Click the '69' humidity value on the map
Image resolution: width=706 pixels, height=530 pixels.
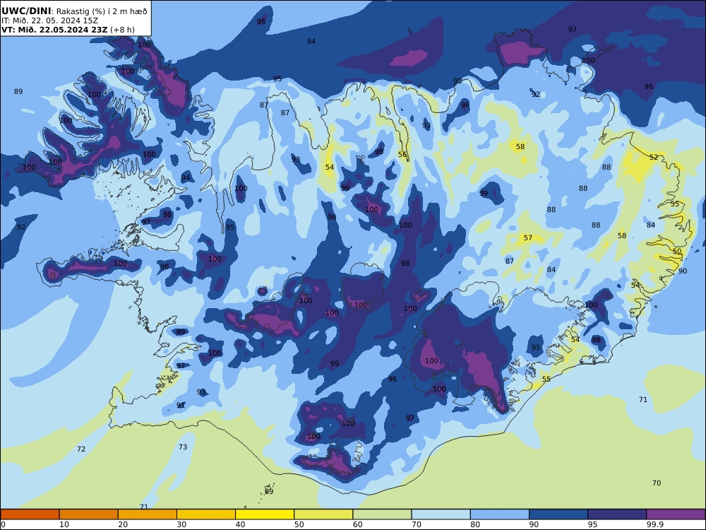(269, 491)
